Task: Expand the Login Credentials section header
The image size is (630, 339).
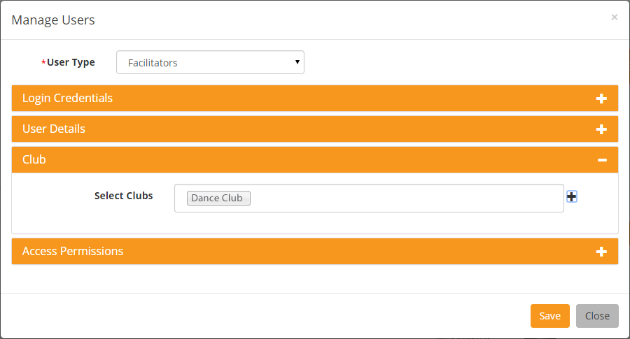Action: click(x=314, y=98)
